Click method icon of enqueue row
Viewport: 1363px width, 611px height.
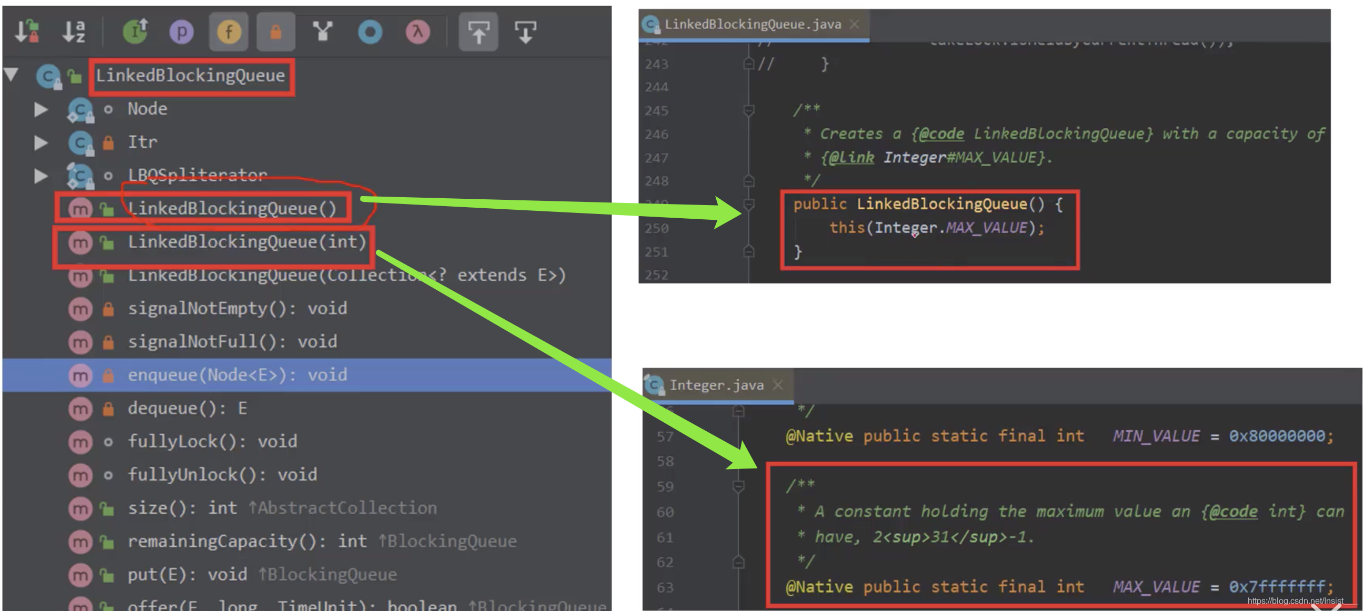(81, 376)
